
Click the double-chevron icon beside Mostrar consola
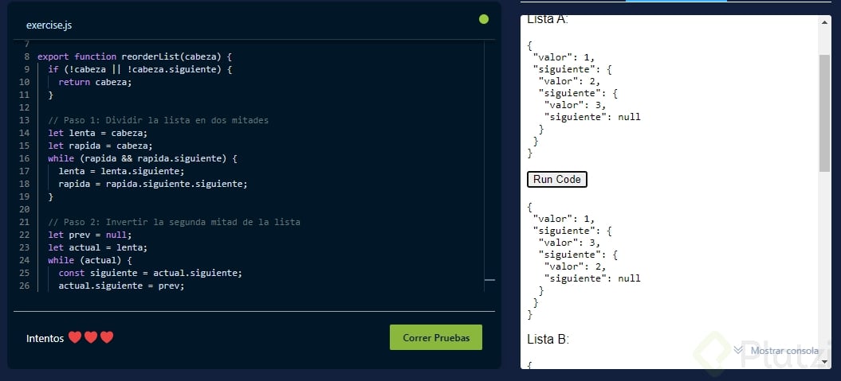[738, 350]
